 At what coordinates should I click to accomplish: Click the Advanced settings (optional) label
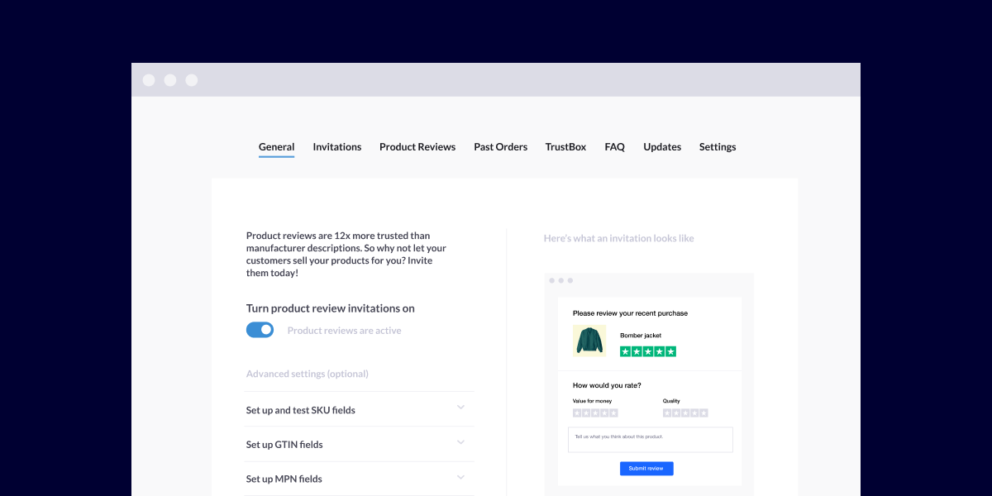coord(308,374)
